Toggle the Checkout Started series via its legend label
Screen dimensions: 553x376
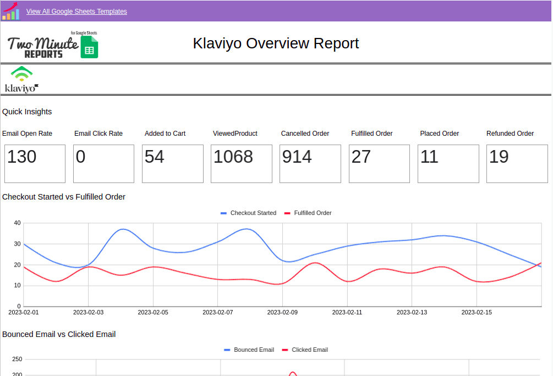[253, 213]
